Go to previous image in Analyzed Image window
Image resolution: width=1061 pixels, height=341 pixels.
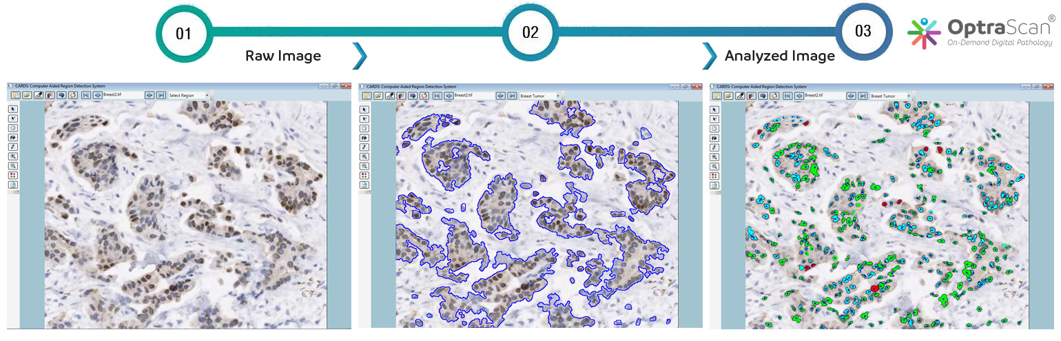(799, 96)
